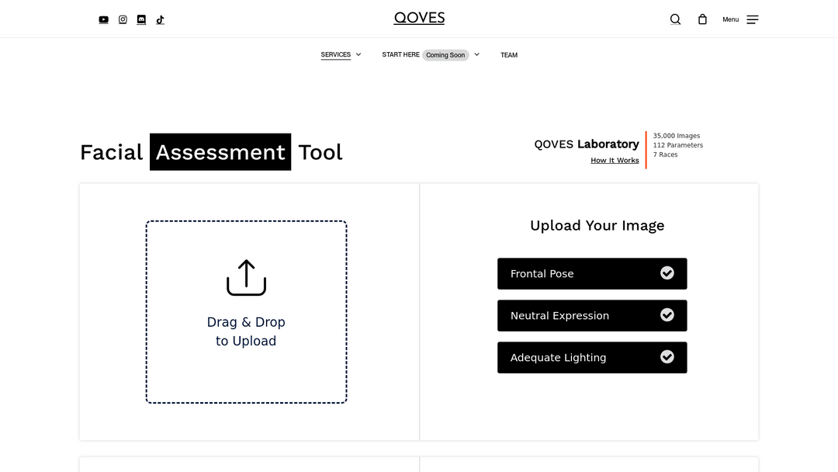This screenshot has width=838, height=472.
Task: Expand the SERVICES dropdown chevron
Action: 358,54
